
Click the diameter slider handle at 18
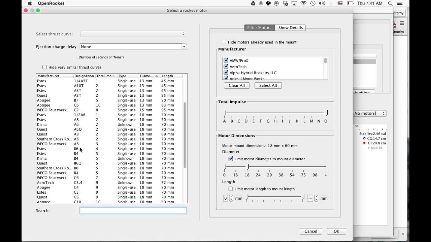pyautogui.click(x=248, y=166)
